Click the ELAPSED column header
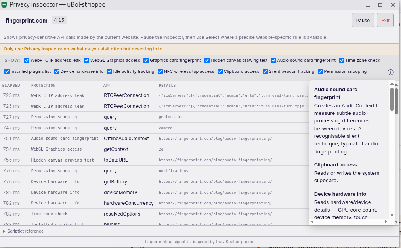 [11, 86]
